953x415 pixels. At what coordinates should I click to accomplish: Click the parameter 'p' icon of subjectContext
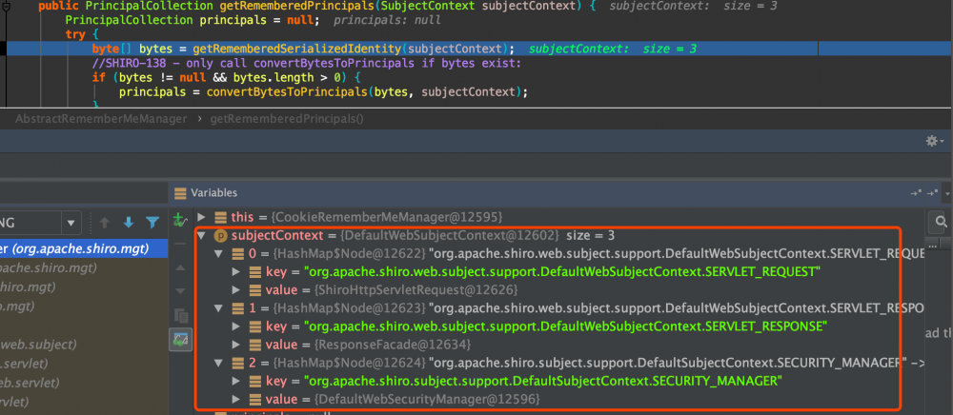click(x=221, y=235)
